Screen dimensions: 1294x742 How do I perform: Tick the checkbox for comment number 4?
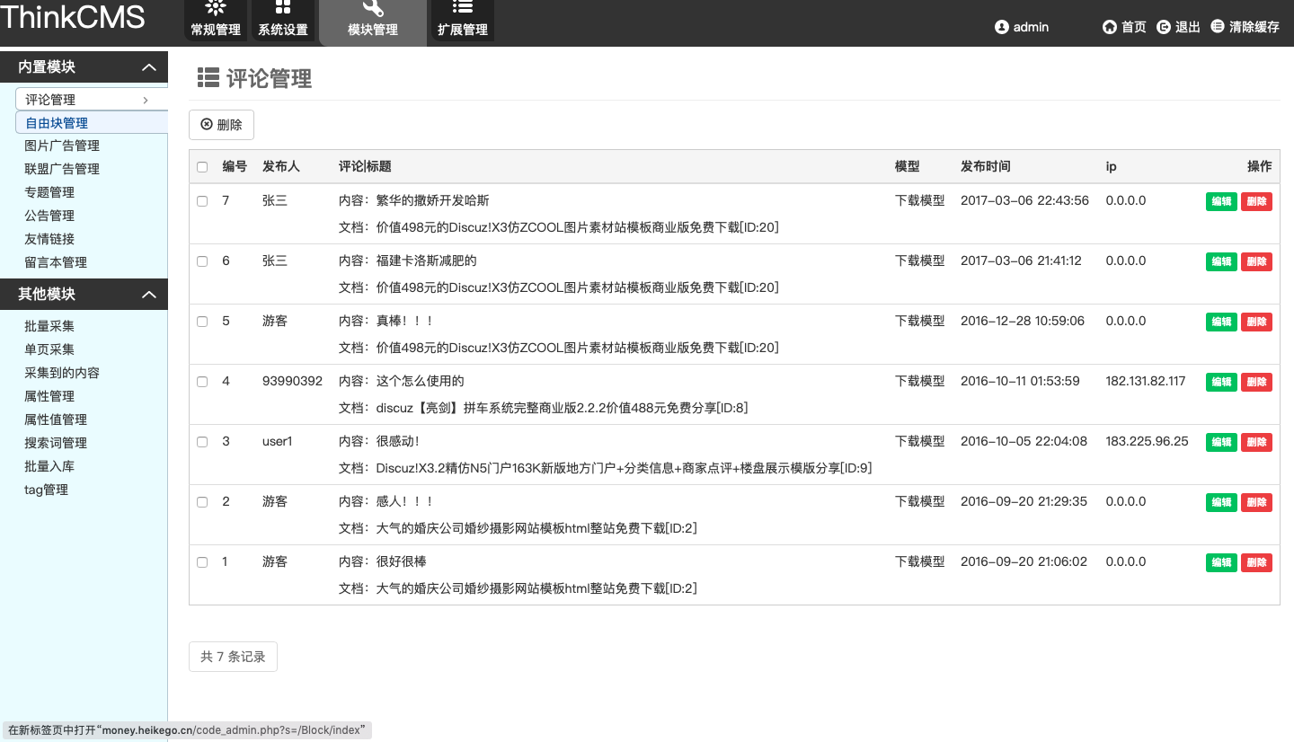pyautogui.click(x=202, y=382)
